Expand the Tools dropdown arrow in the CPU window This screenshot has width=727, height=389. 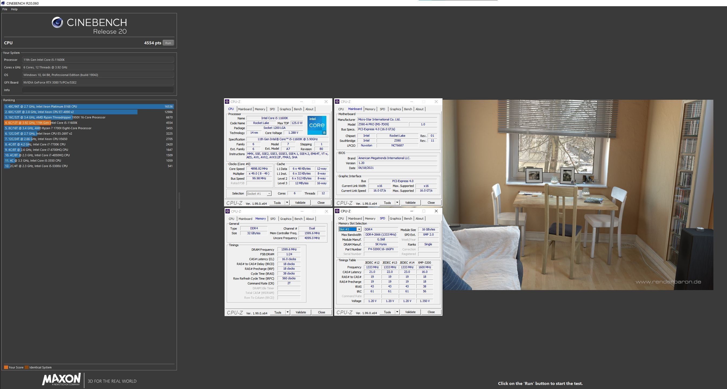[x=287, y=203]
